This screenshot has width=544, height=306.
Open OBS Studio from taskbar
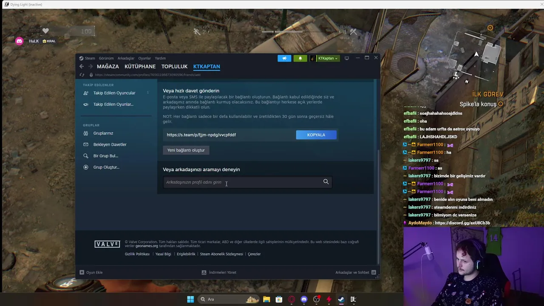(x=316, y=299)
